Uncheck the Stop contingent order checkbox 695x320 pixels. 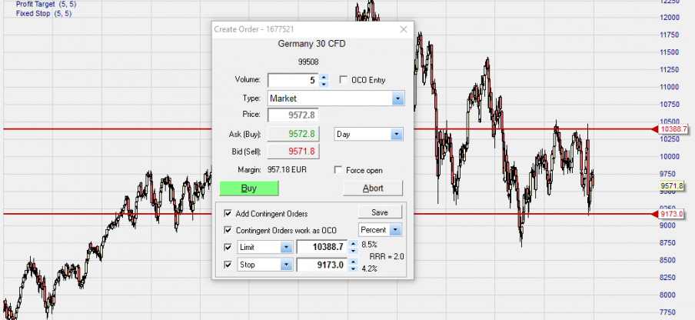point(228,265)
